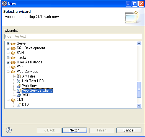Select the Ant Files wizard
The image size is (145, 137).
pyautogui.click(x=29, y=76)
